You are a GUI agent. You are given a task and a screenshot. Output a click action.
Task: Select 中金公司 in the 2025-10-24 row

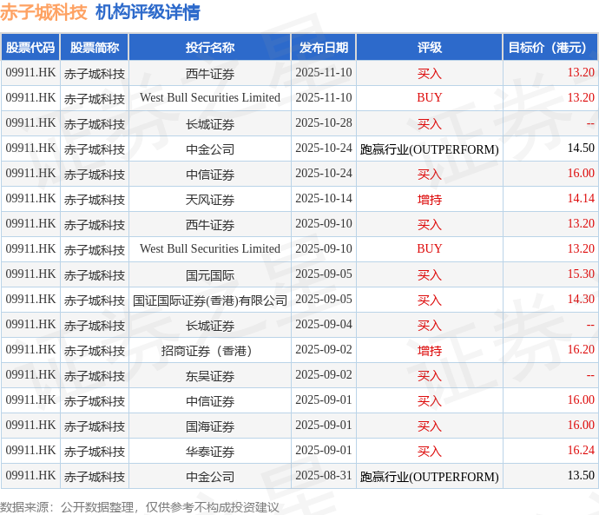(x=210, y=149)
